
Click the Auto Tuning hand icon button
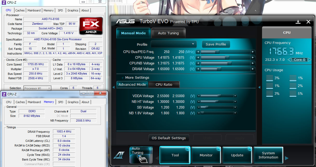click(141, 155)
